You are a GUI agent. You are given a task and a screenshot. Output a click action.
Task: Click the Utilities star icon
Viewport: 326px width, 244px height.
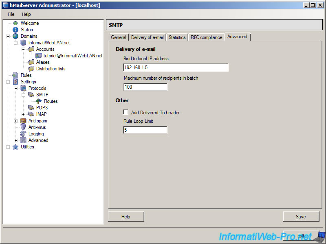pos(15,147)
